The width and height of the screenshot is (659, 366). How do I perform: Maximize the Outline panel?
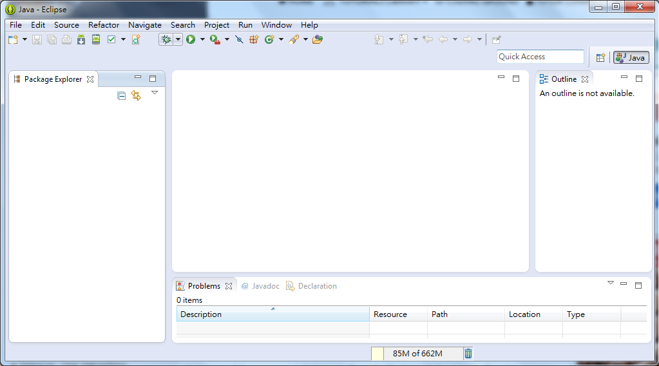click(639, 79)
